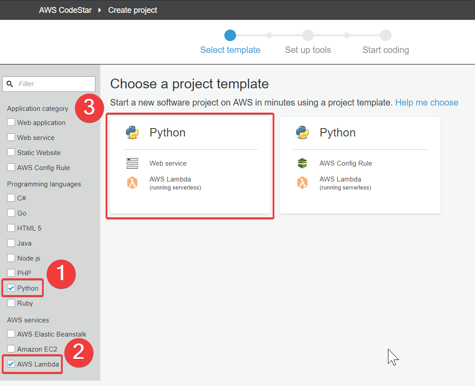Tick the Java language checkbox

pyautogui.click(x=11, y=243)
